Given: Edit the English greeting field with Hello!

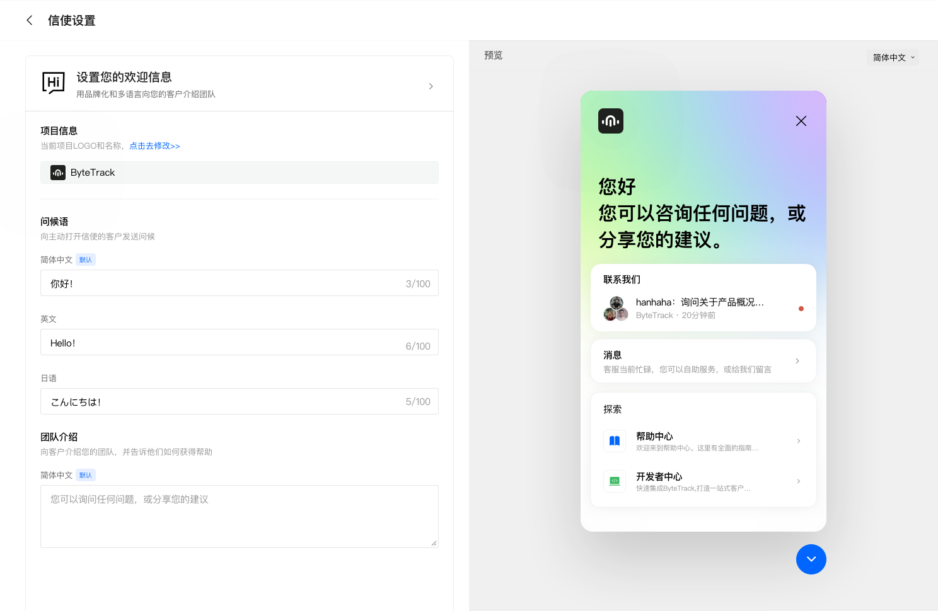Looking at the screenshot, I should coord(240,342).
